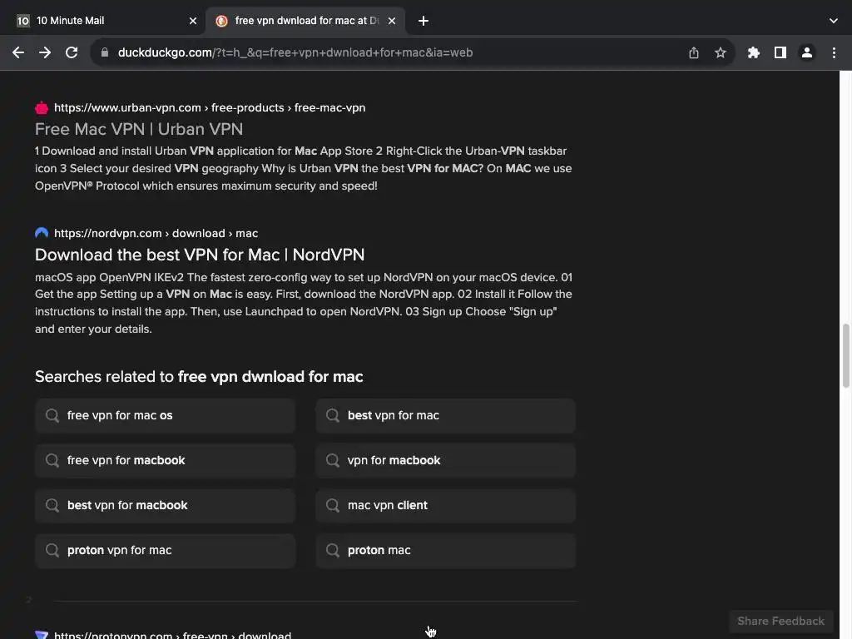Open the Free Mac VPN | Urban VPN result
This screenshot has height=639, width=852.
pyautogui.click(x=139, y=129)
